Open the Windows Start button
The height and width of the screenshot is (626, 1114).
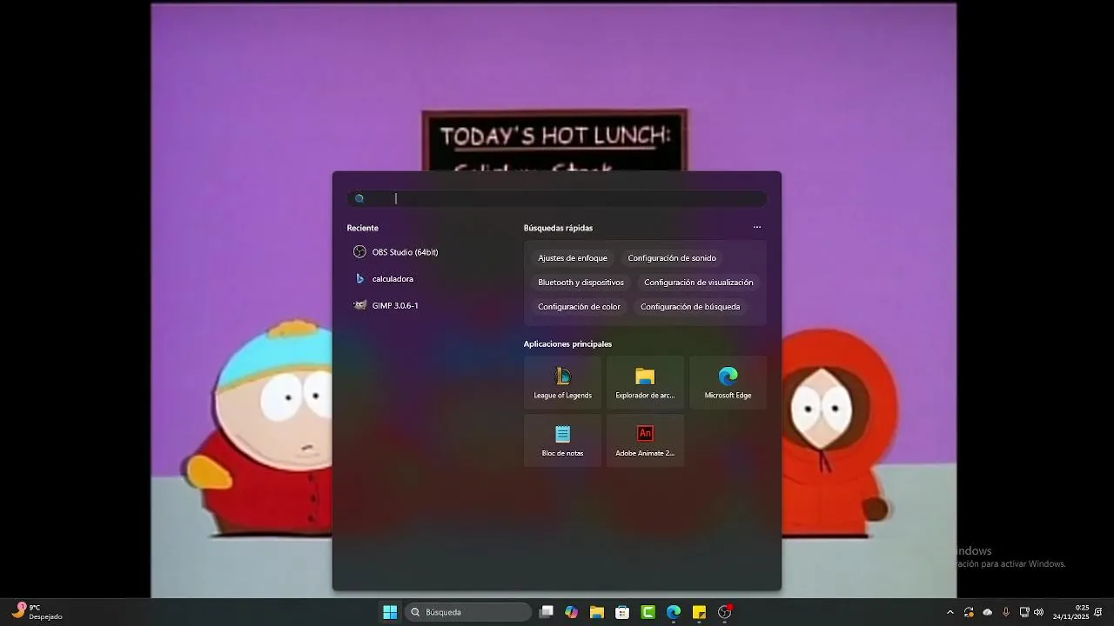click(390, 612)
